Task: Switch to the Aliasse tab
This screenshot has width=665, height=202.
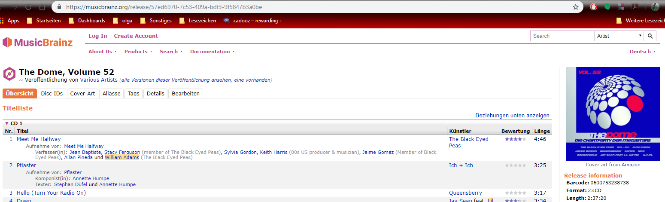Action: (112, 93)
